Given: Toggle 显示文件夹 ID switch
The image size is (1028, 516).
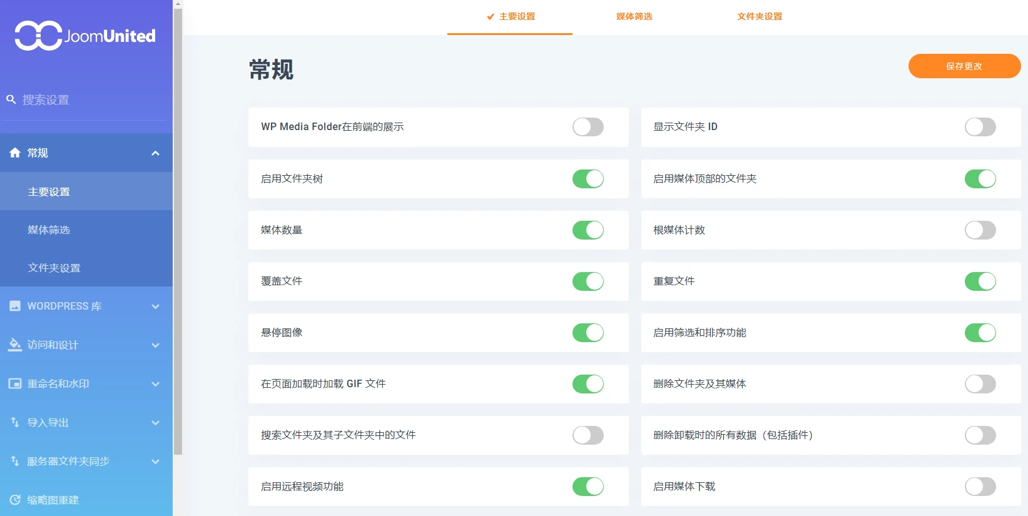Looking at the screenshot, I should click(x=980, y=127).
